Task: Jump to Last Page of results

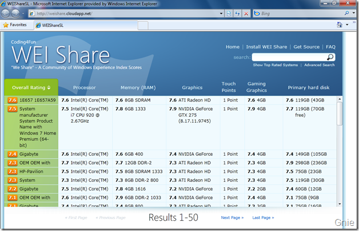Action: pos(263,217)
